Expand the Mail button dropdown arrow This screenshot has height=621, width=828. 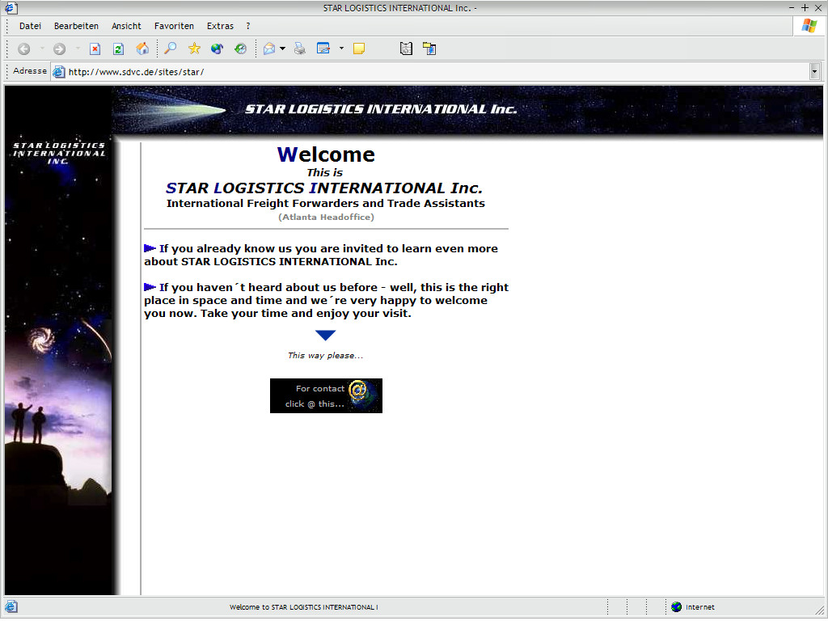coord(282,49)
